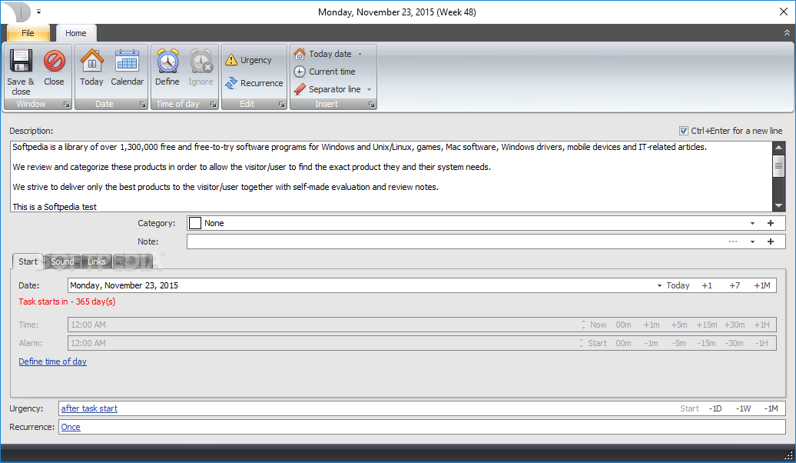Click the +7 days date button
Image resolution: width=796 pixels, height=463 pixels.
coord(735,285)
